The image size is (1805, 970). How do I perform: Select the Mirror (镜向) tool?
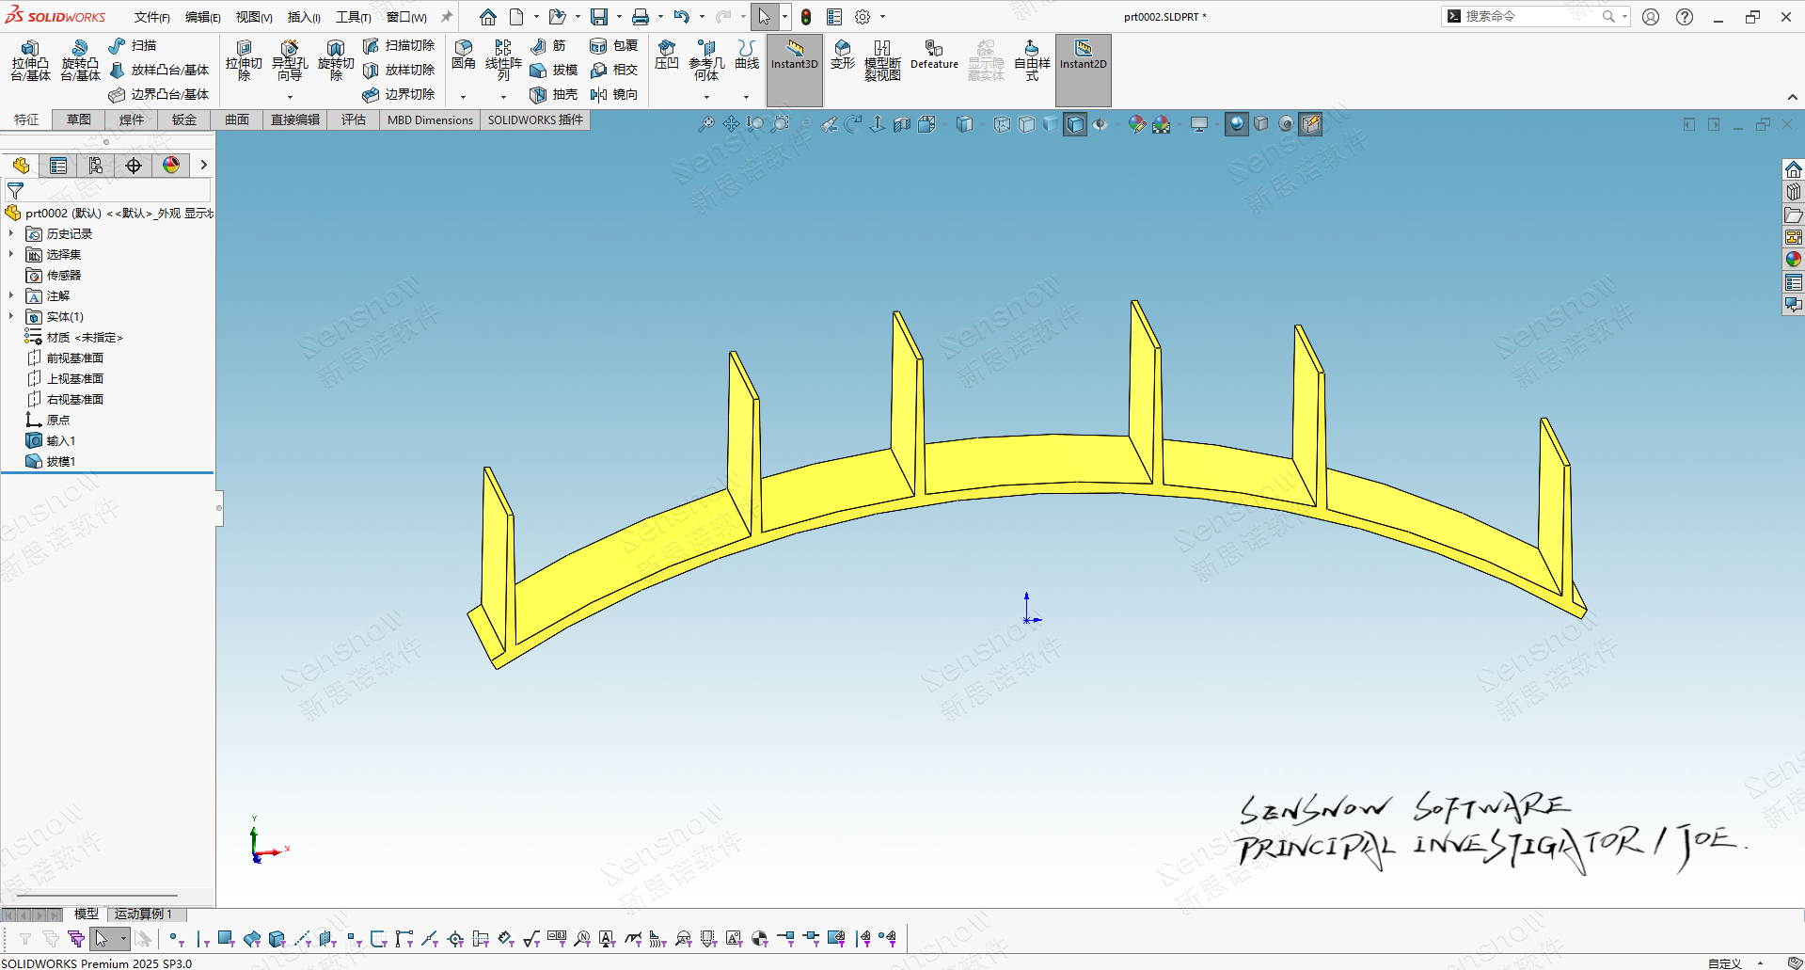[598, 95]
